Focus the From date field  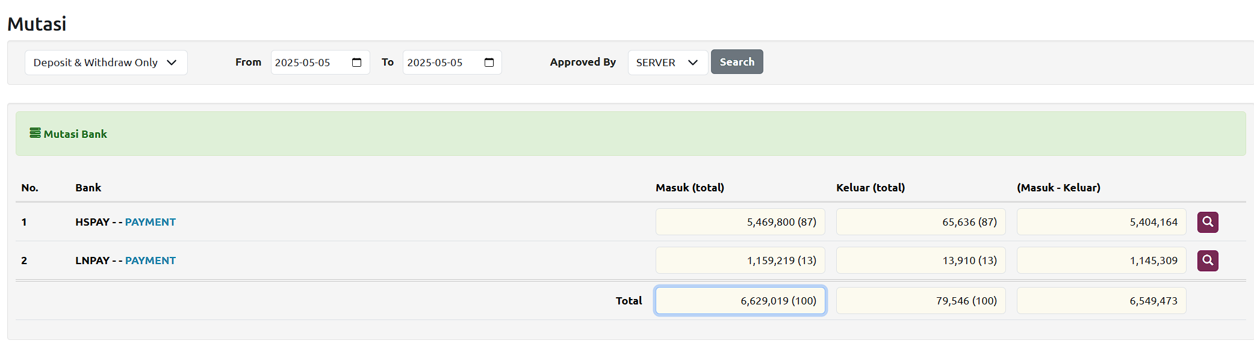(307, 63)
